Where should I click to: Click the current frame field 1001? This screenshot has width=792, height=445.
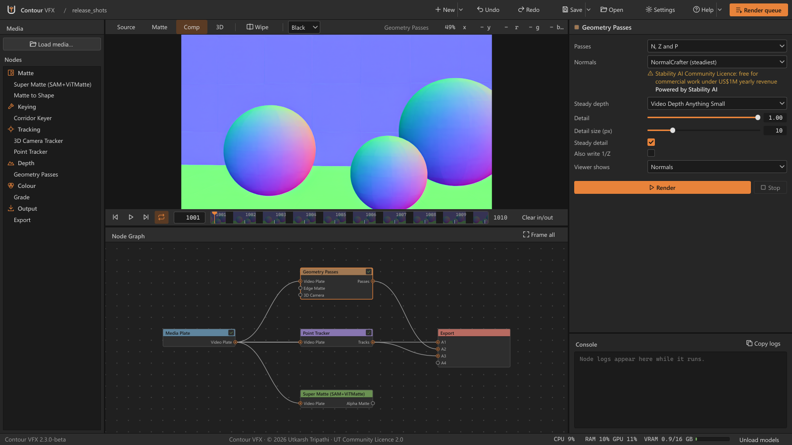pyautogui.click(x=190, y=217)
